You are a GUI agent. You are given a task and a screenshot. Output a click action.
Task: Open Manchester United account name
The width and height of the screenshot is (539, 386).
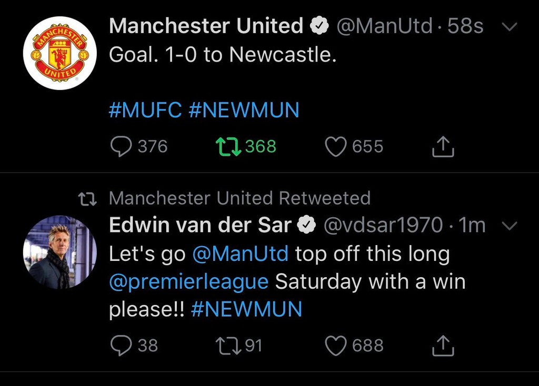pyautogui.click(x=206, y=26)
